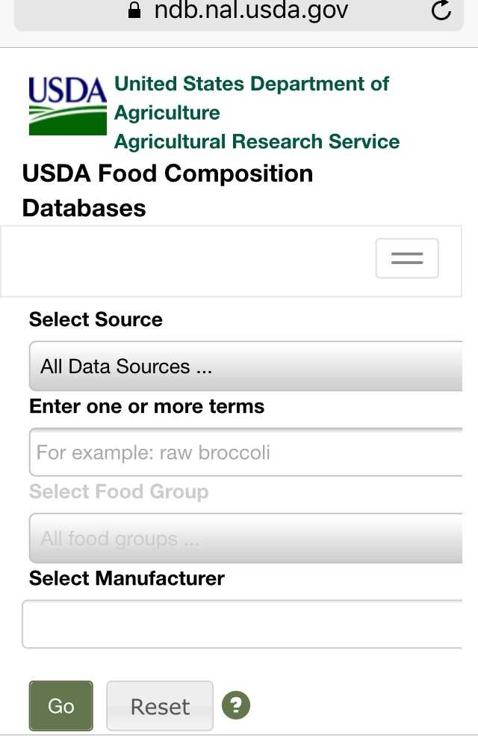Click the Select Manufacturer label
This screenshot has height=736, width=478.
click(127, 578)
